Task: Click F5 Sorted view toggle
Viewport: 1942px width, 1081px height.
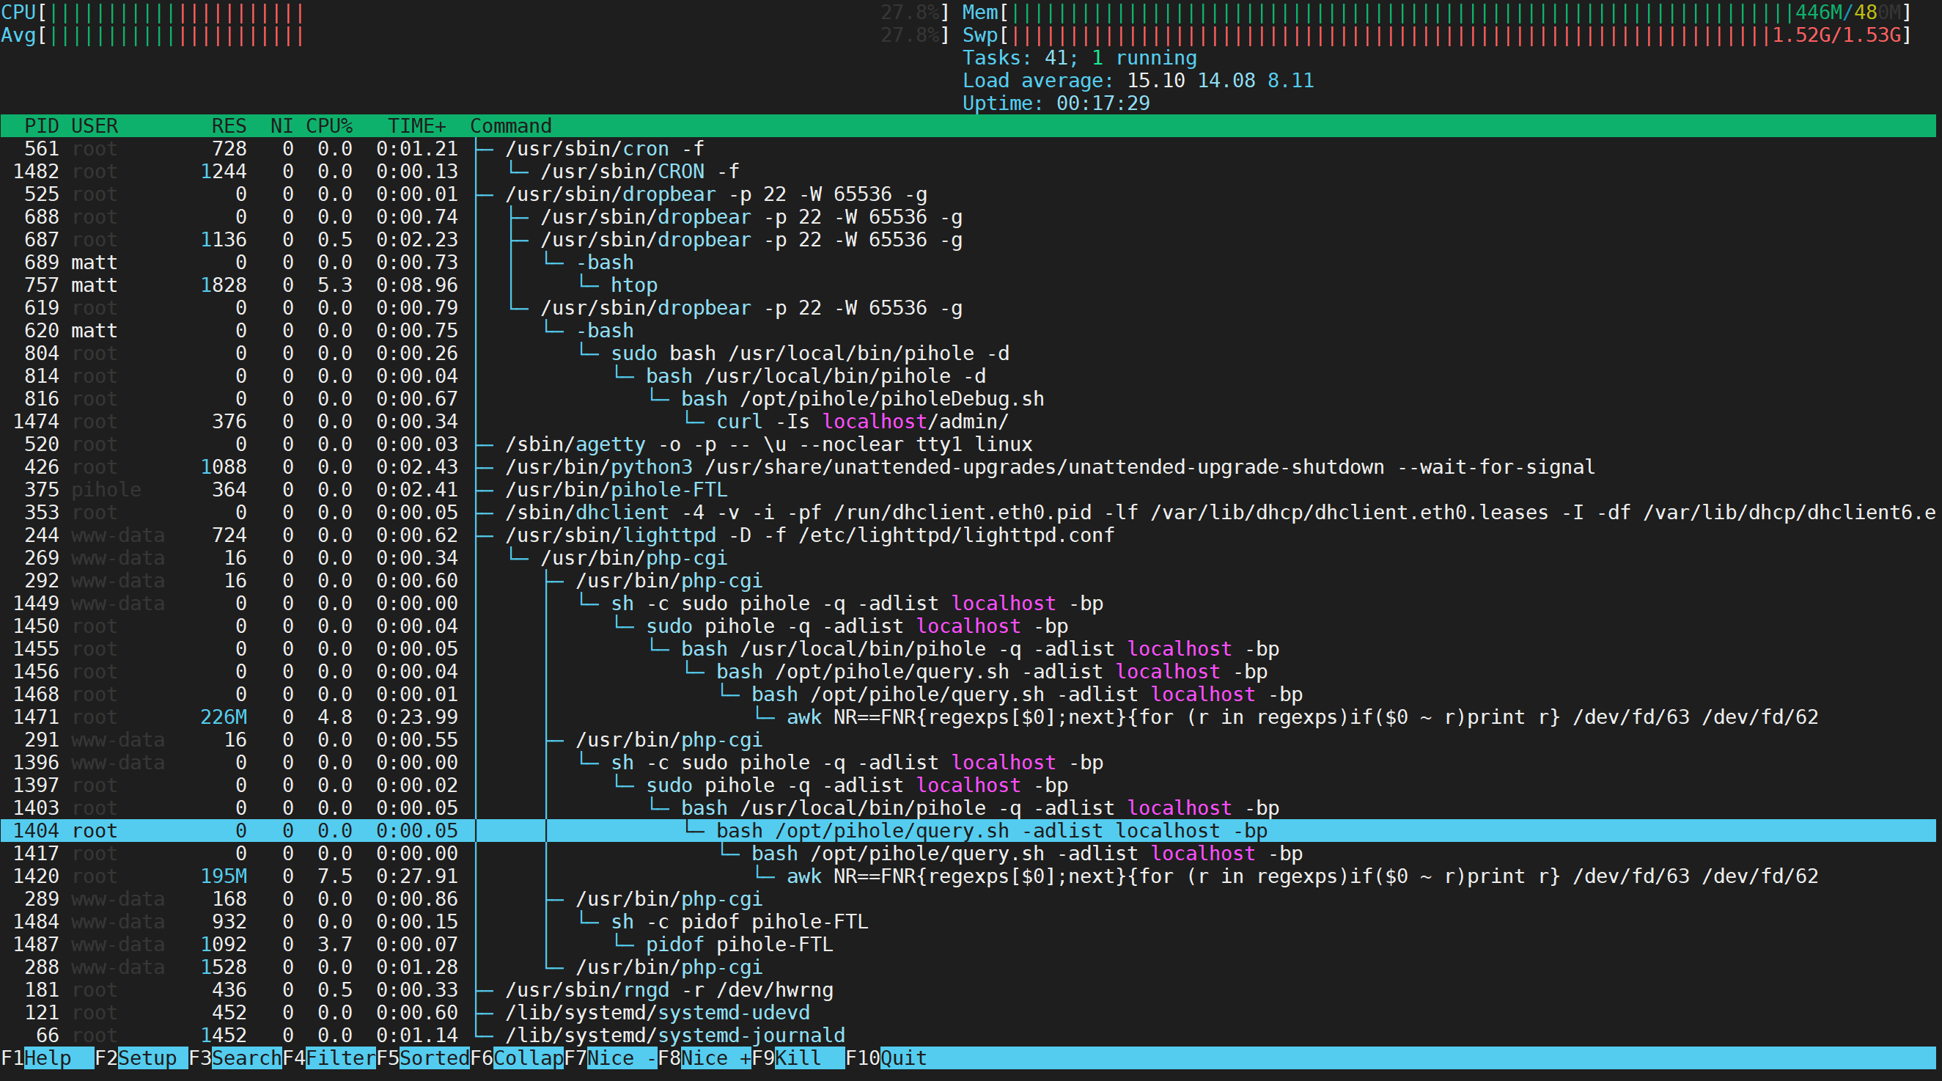Action: tap(423, 1058)
